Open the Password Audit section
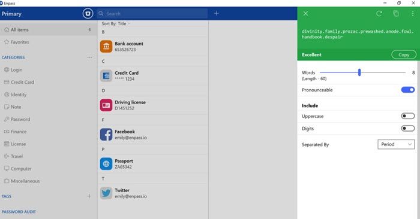The image size is (420, 219). pyautogui.click(x=19, y=212)
